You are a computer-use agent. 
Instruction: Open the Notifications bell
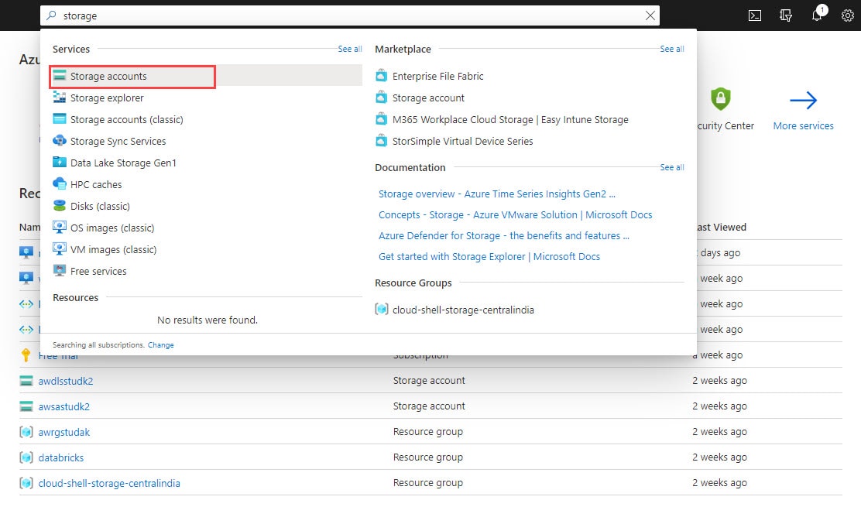pos(816,15)
